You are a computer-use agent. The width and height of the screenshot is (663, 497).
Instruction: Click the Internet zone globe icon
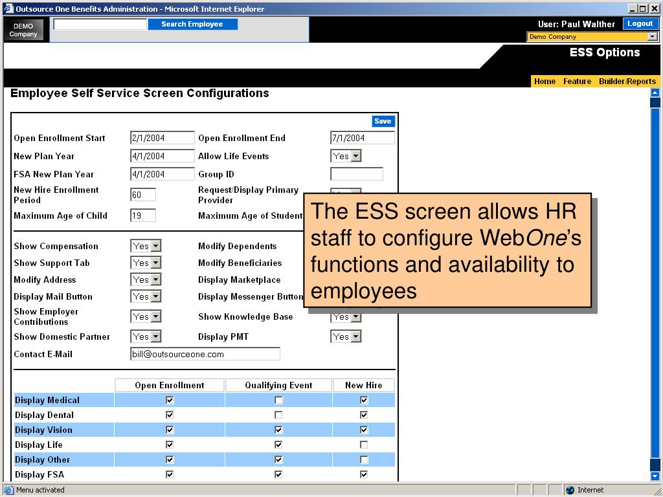point(570,491)
